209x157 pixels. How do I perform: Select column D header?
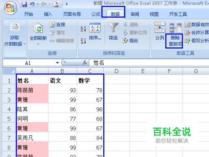click(117, 71)
